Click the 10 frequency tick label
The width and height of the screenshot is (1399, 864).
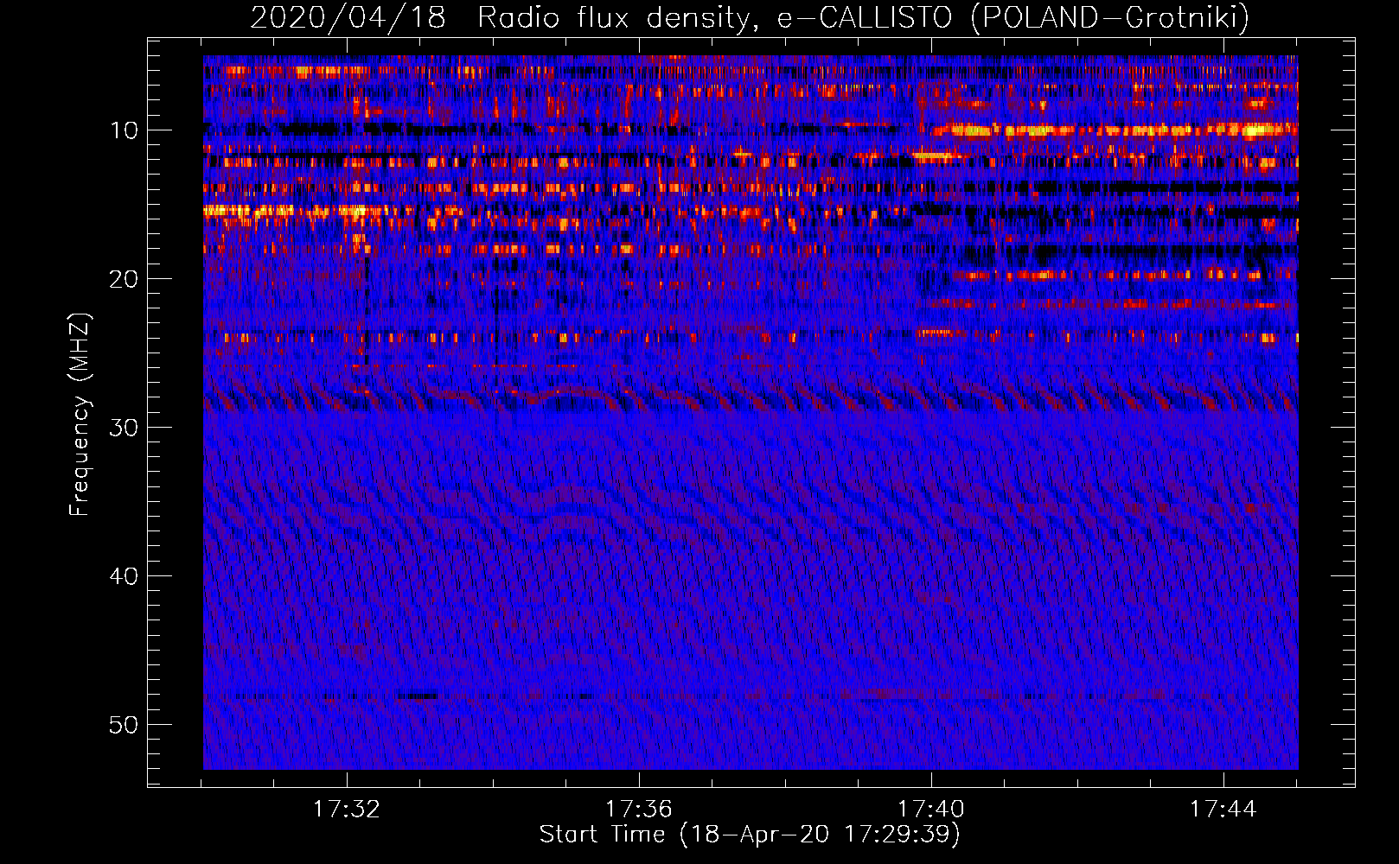(124, 130)
